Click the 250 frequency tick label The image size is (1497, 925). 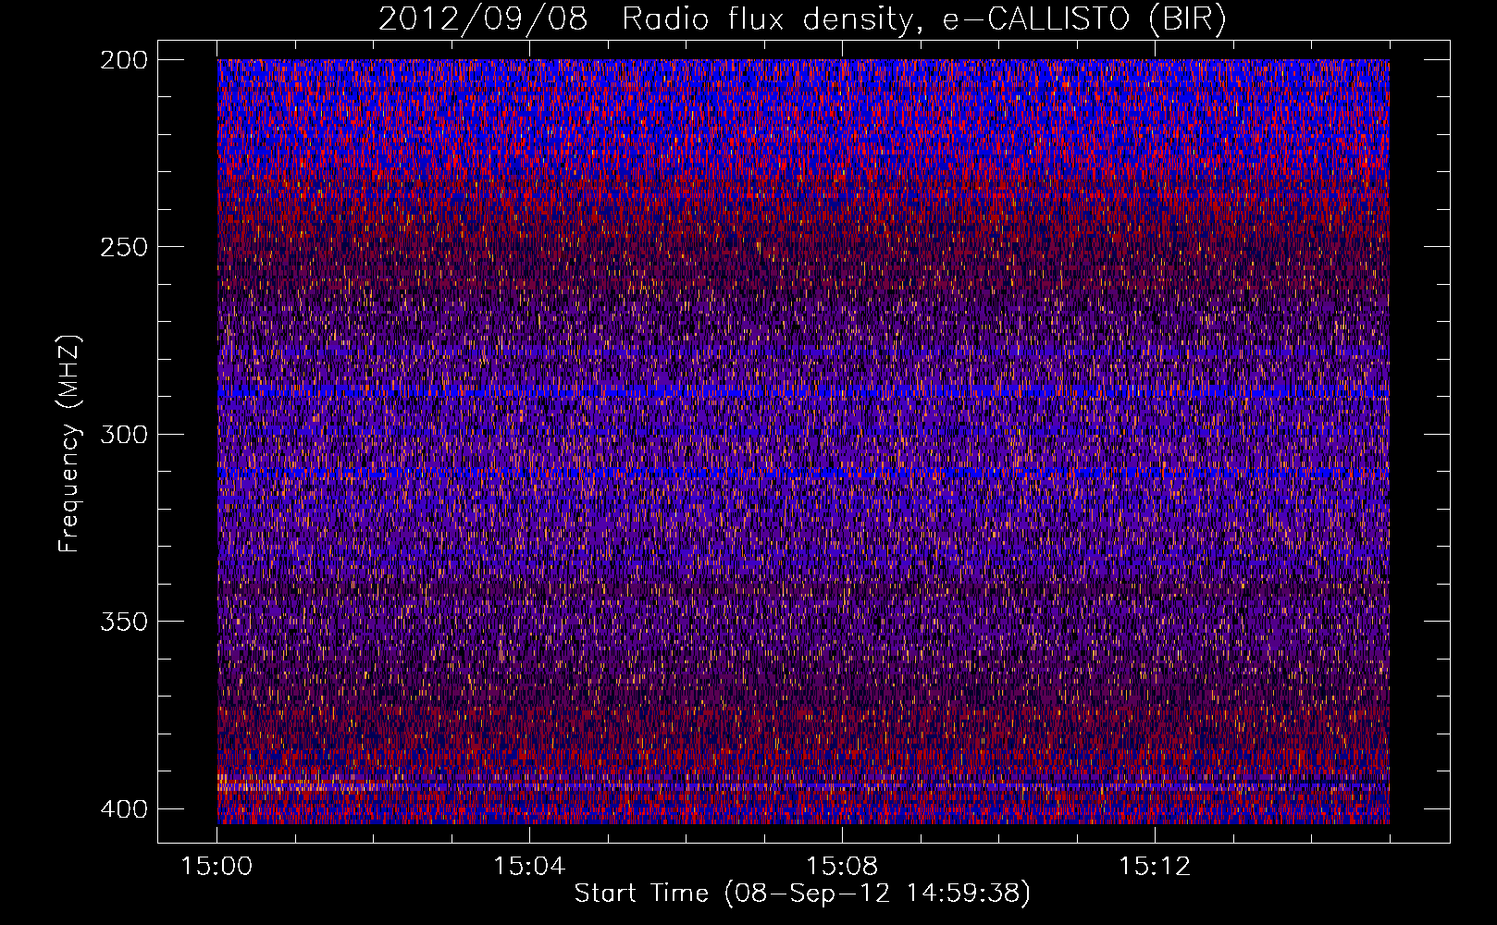tap(123, 247)
